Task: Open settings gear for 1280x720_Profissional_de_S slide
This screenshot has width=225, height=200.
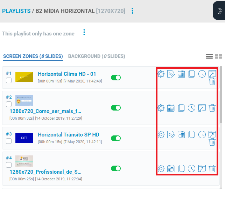Action: [161, 169]
